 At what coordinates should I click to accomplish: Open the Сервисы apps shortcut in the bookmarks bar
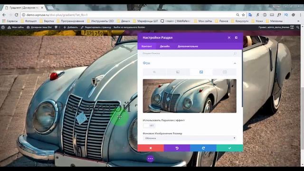10,21
